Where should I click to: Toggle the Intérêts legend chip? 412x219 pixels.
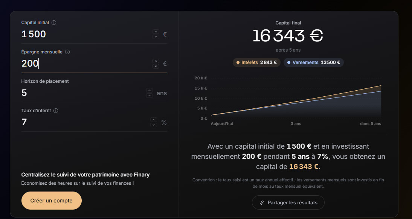(x=256, y=62)
